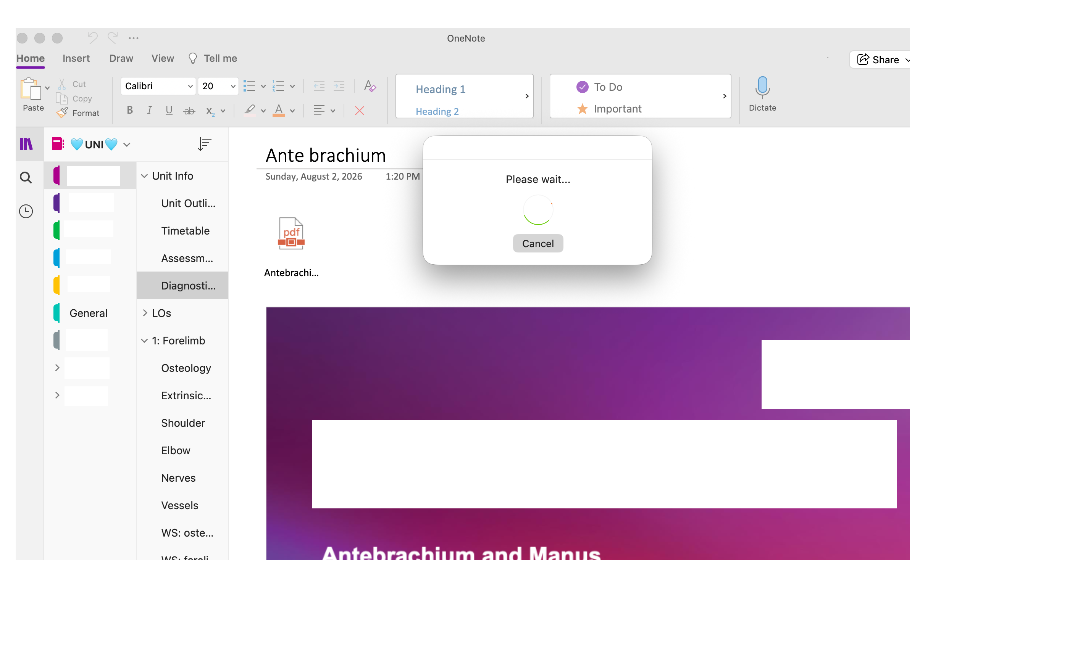Open the UNI notebook dropdown chevron

coord(127,145)
